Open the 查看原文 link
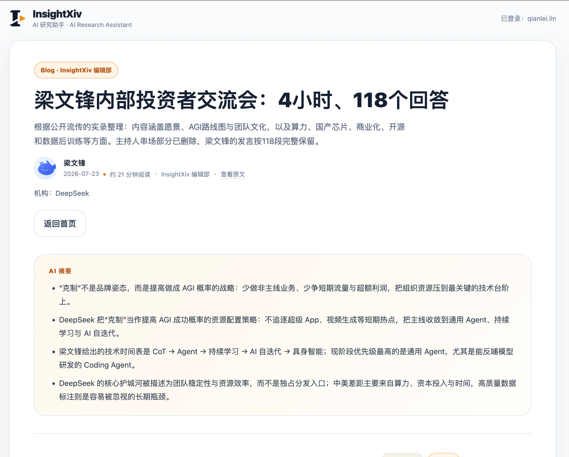The image size is (569, 457). [x=233, y=174]
